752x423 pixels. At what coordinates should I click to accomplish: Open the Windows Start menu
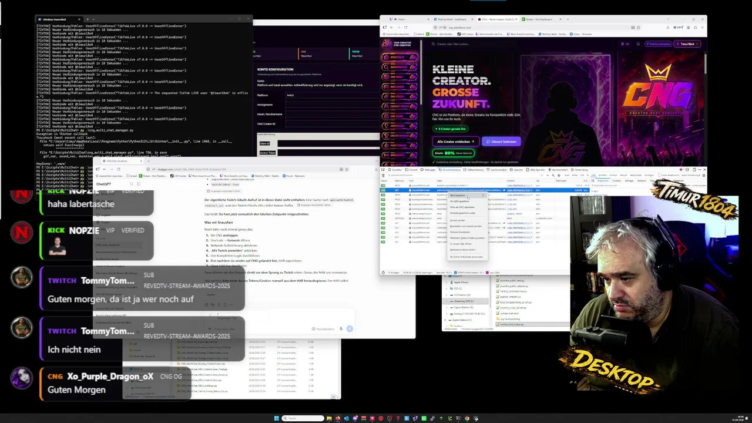(276, 418)
